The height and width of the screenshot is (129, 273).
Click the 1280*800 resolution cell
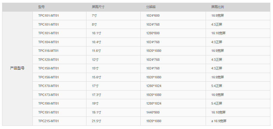click(153, 33)
